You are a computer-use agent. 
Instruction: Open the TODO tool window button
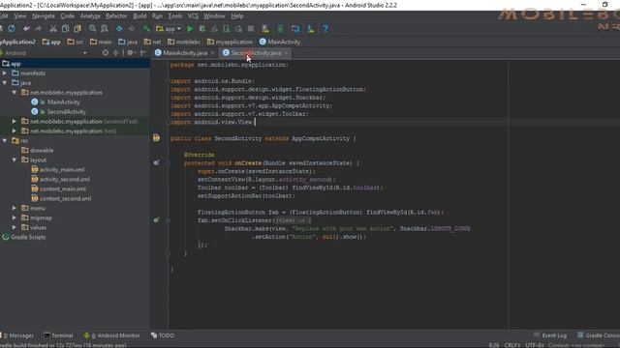pyautogui.click(x=163, y=335)
